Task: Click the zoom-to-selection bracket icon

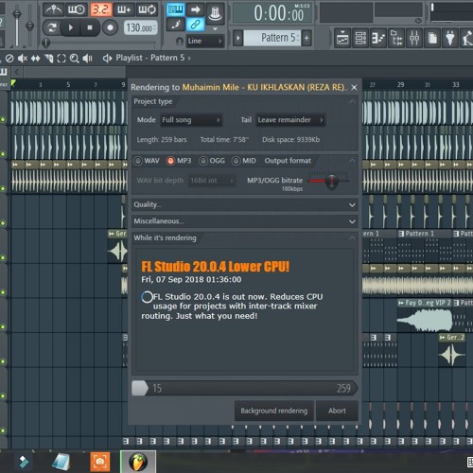Action: [61, 59]
